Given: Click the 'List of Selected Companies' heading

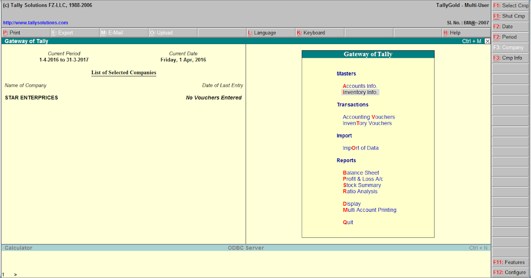Looking at the screenshot, I should coord(123,72).
